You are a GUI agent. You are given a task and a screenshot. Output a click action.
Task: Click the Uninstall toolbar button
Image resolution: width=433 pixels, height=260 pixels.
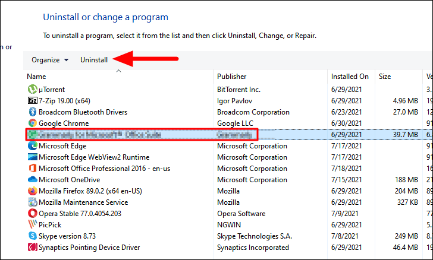tap(94, 60)
